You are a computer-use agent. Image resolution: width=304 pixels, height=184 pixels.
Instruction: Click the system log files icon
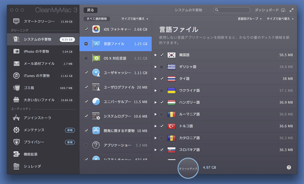96,116
